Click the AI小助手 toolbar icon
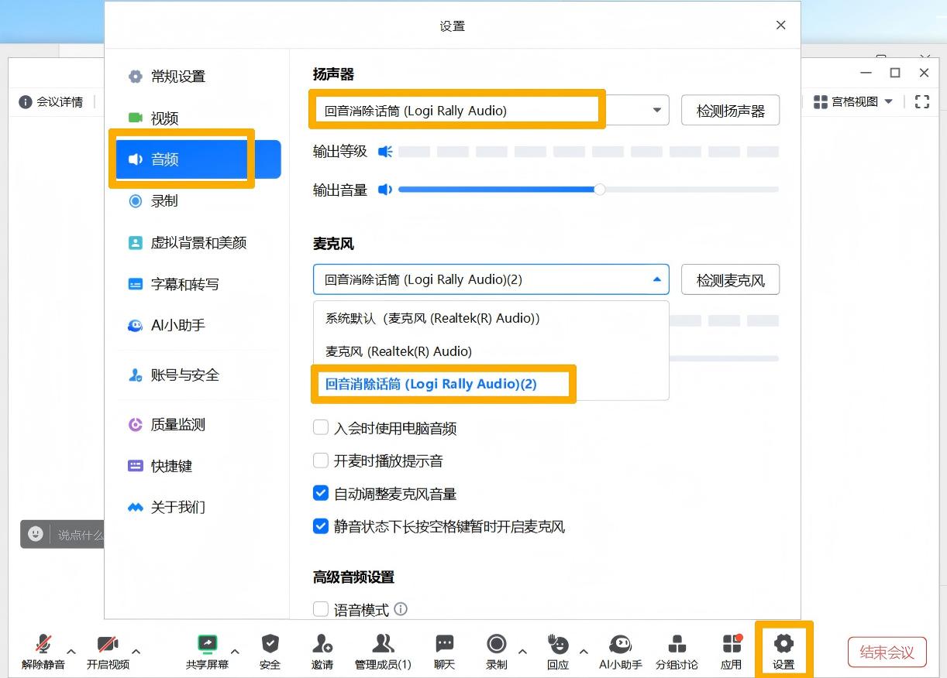 click(620, 645)
